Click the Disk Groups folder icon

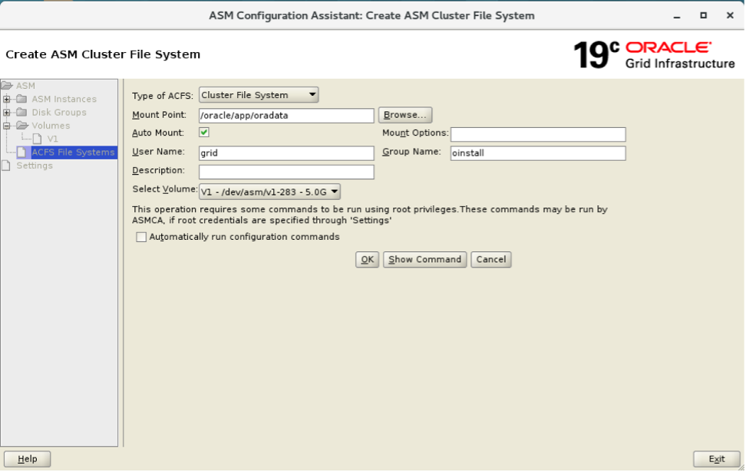22,113
